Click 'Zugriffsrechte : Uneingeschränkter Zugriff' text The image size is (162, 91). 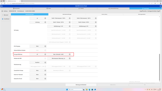150,11
